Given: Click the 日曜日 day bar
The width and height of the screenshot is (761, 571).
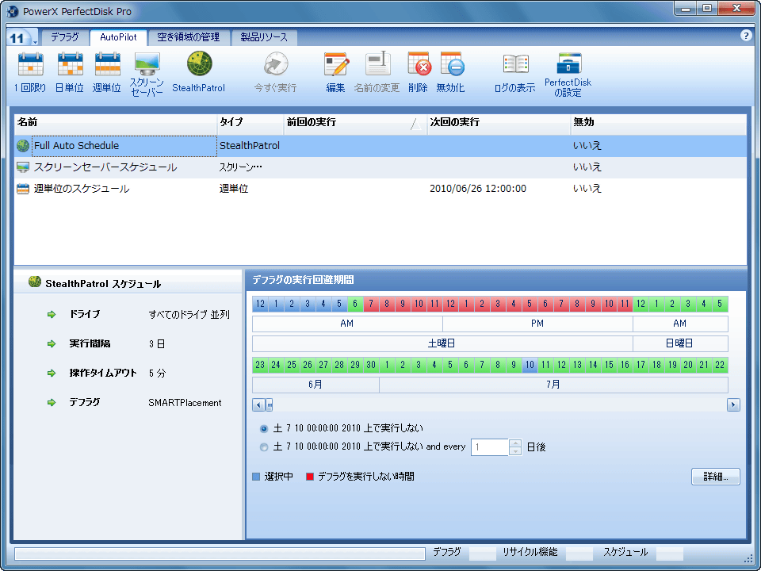Looking at the screenshot, I should coord(680,343).
